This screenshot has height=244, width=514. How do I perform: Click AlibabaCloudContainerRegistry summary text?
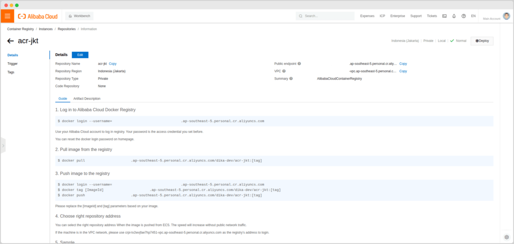click(x=339, y=79)
